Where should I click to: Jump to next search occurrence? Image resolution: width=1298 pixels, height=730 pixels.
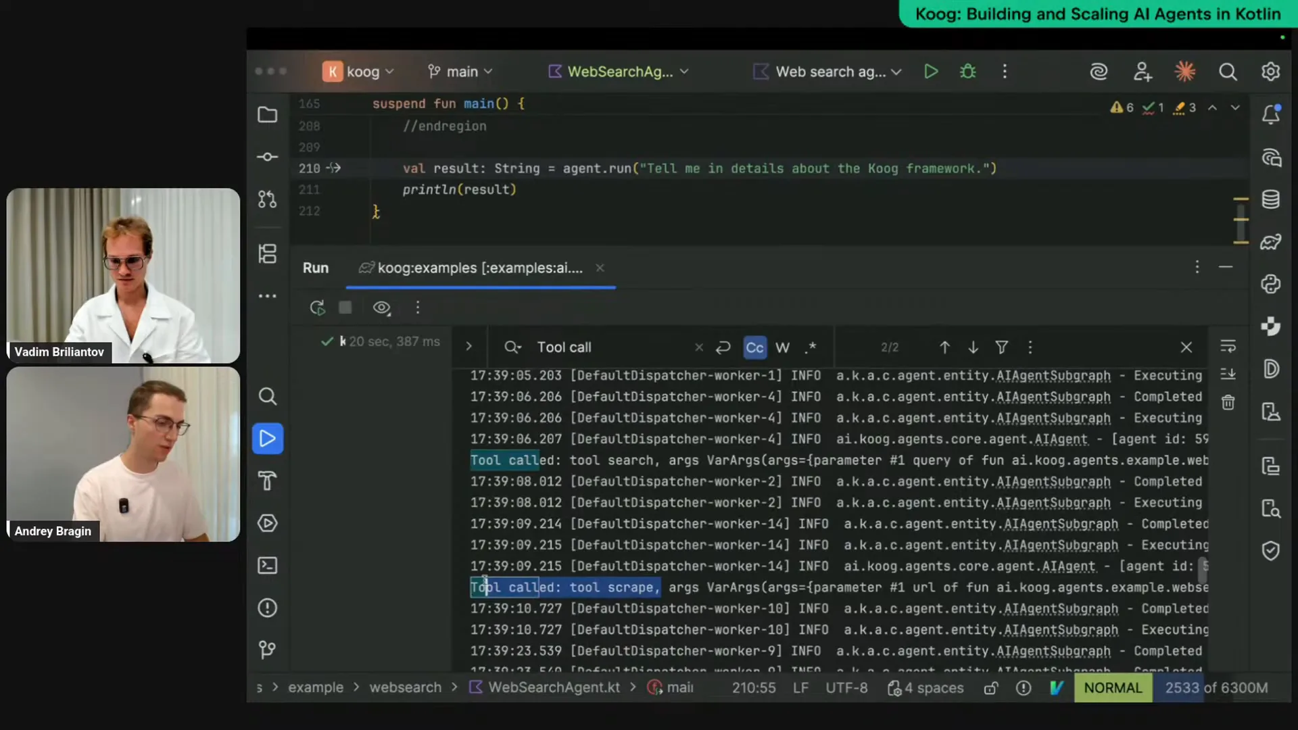(973, 347)
